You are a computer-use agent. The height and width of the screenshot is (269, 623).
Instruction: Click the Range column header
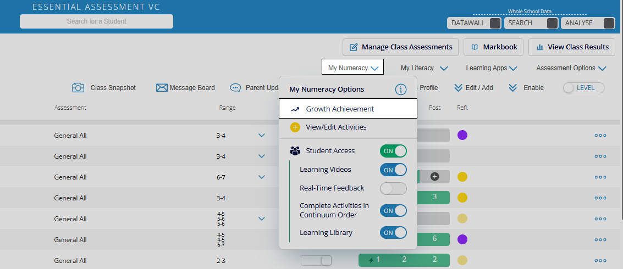[x=227, y=108]
